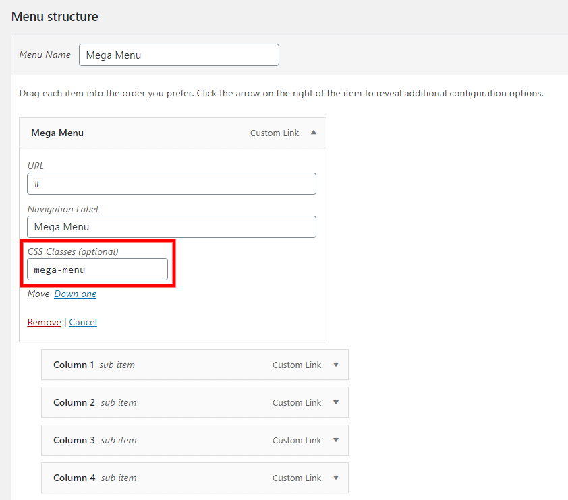Expand the Column 2 dropdown arrow
Image resolution: width=568 pixels, height=500 pixels.
pos(336,402)
